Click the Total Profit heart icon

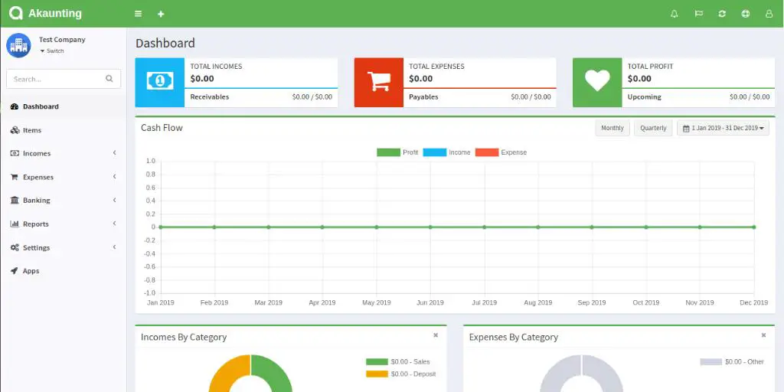point(597,81)
